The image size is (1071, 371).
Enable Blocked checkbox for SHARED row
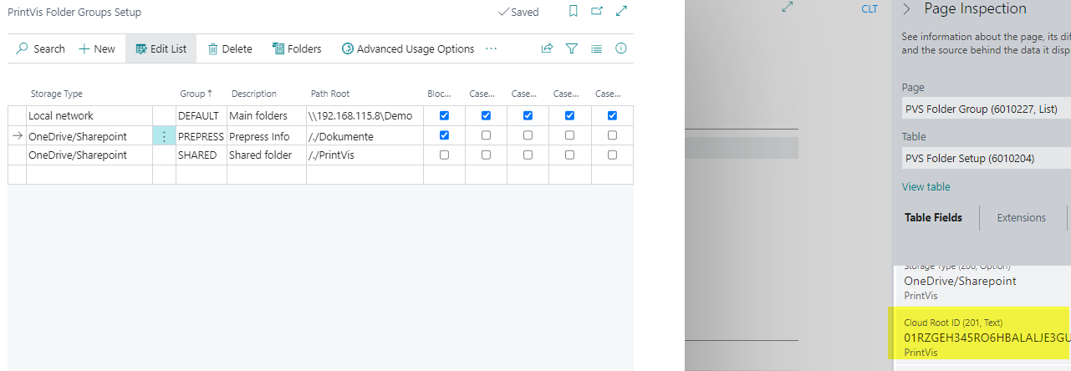pyautogui.click(x=444, y=155)
